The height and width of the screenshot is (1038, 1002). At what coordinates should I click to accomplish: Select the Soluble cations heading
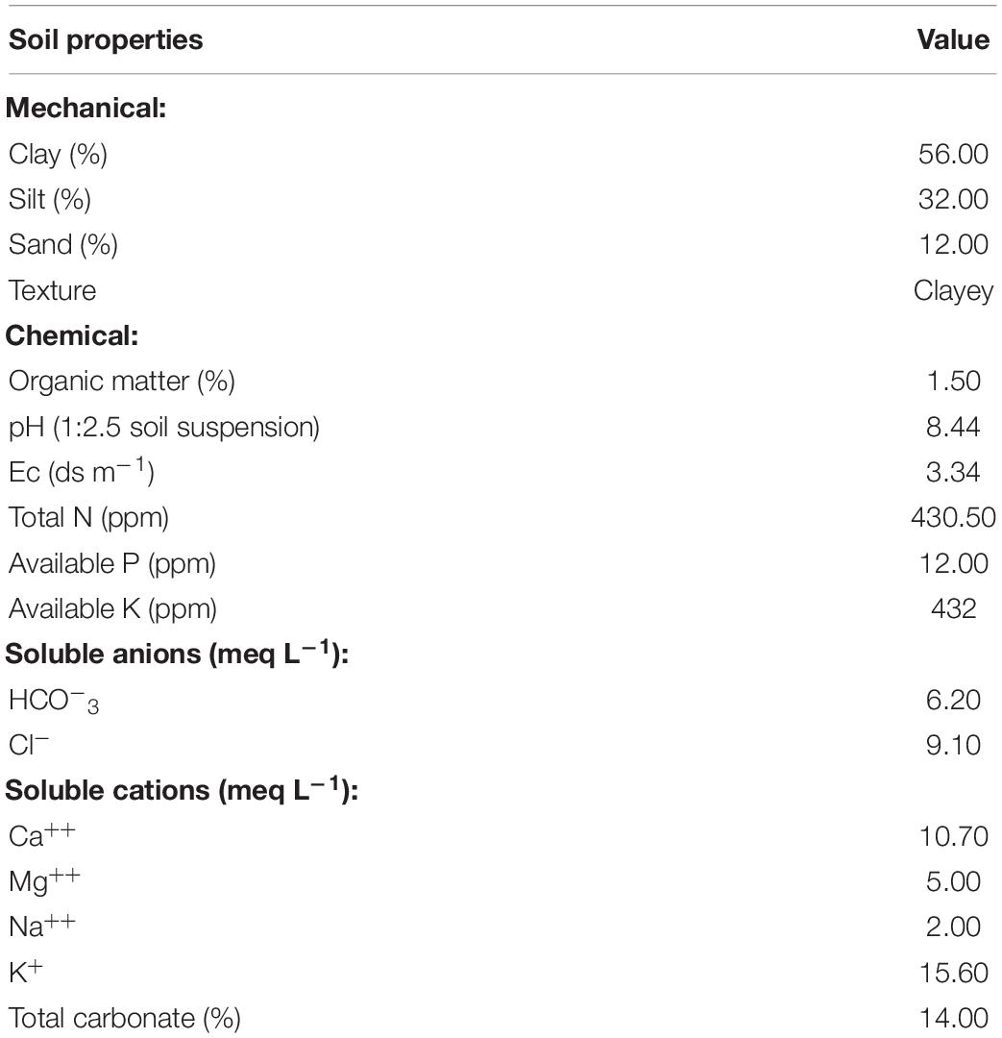coord(182,790)
